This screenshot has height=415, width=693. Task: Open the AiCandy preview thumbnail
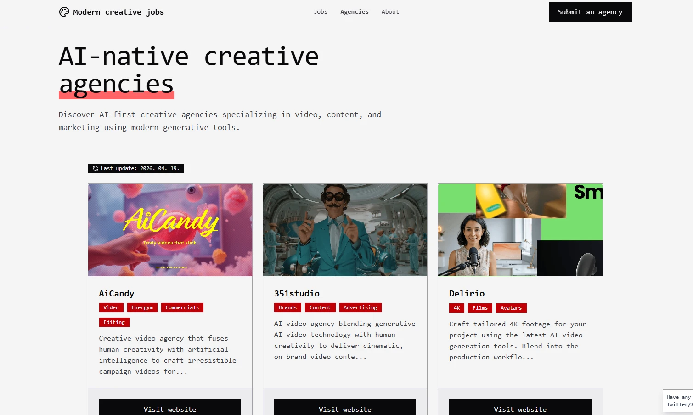pos(170,230)
